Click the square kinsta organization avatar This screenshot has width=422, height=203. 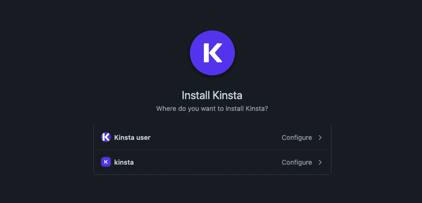106,162
